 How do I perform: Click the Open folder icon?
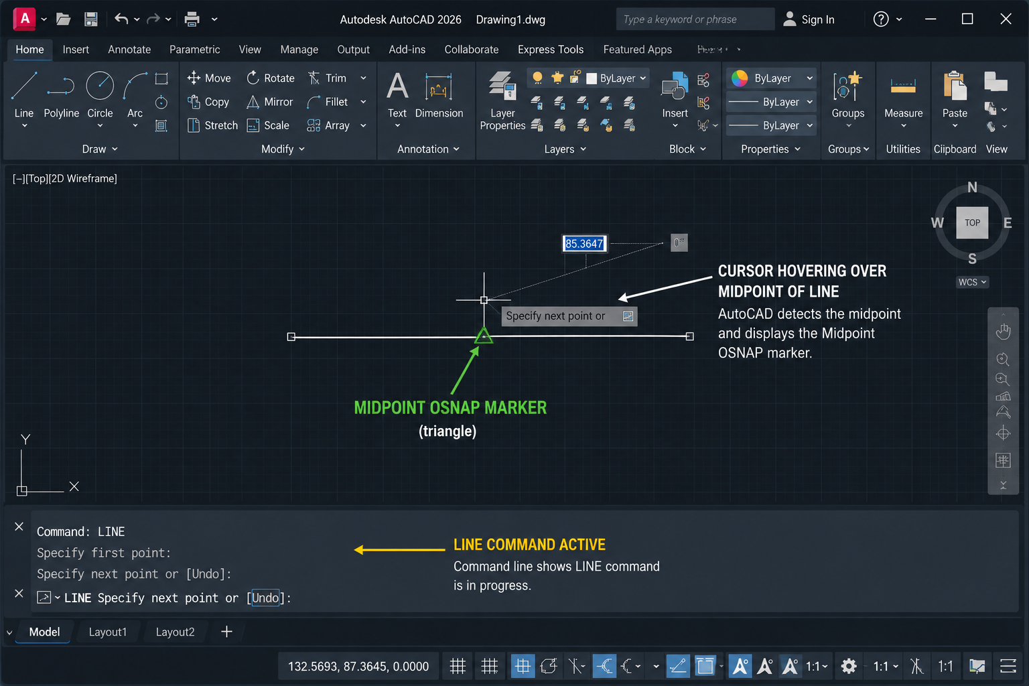64,19
